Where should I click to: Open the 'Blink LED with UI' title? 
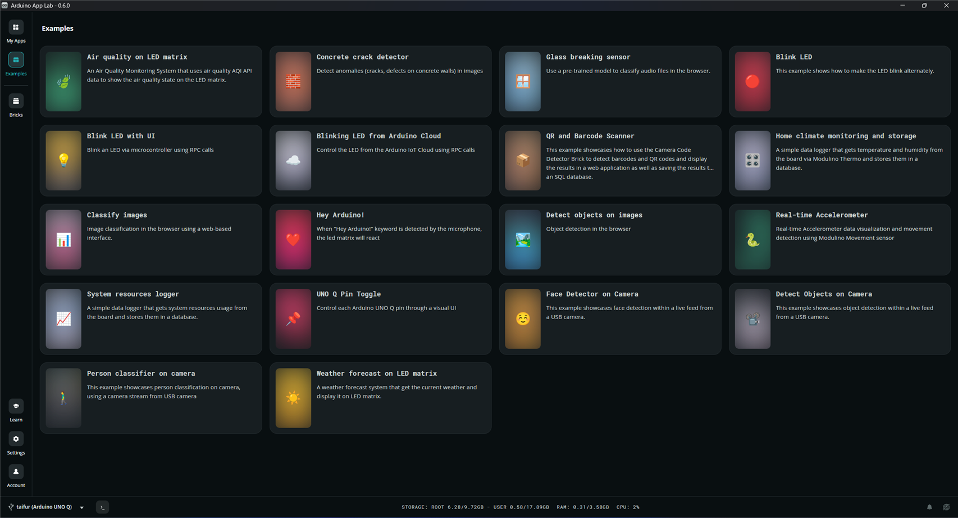coord(121,136)
